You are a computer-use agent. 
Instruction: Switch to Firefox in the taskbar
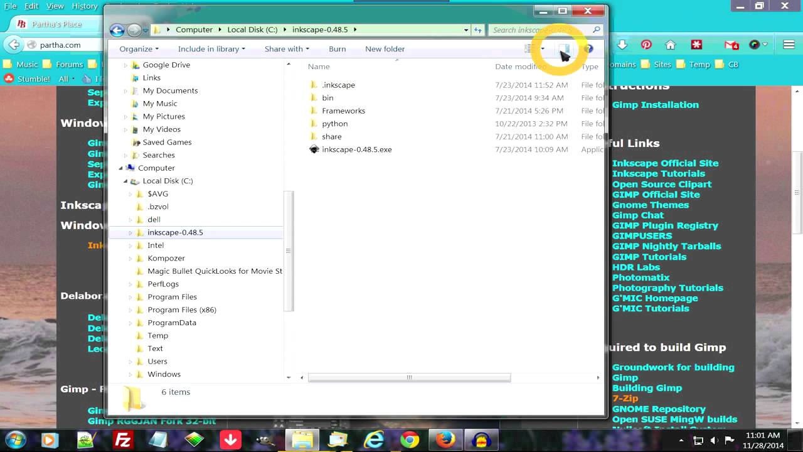(445, 440)
